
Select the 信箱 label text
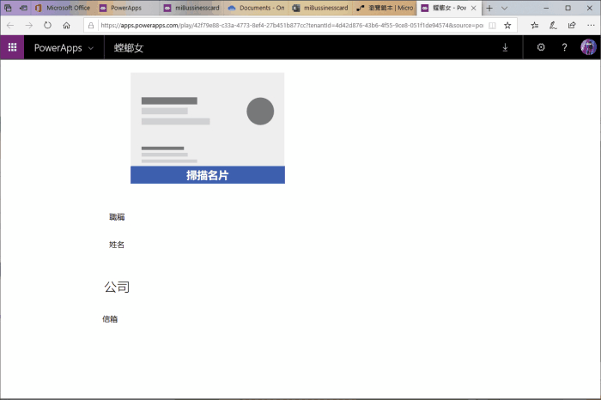(x=110, y=318)
